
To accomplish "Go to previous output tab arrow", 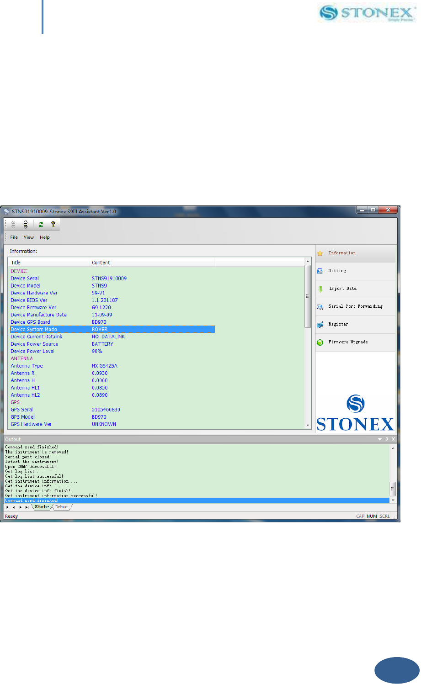I will click(14, 507).
